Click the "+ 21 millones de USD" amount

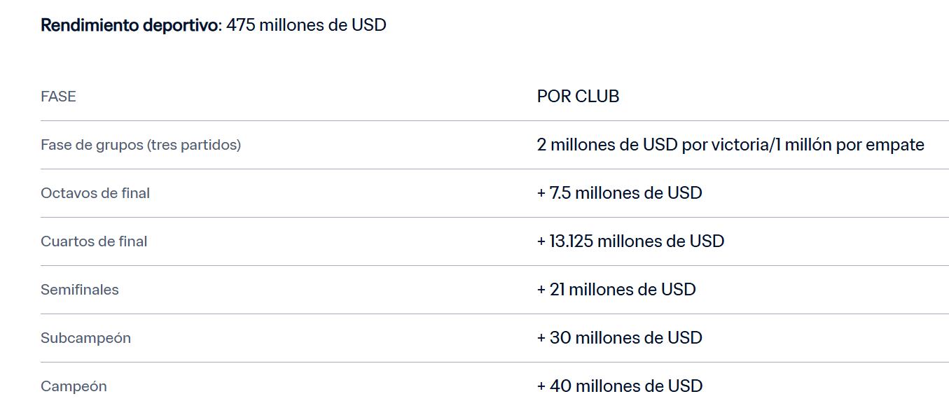tap(616, 290)
